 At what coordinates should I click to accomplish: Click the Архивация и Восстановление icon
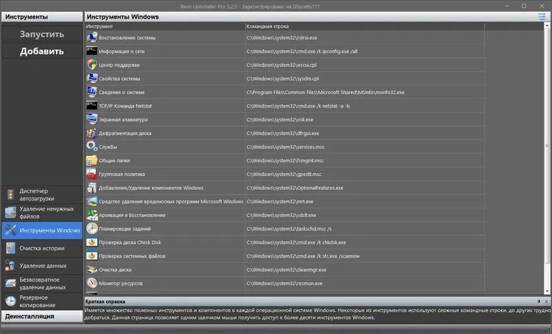92,215
